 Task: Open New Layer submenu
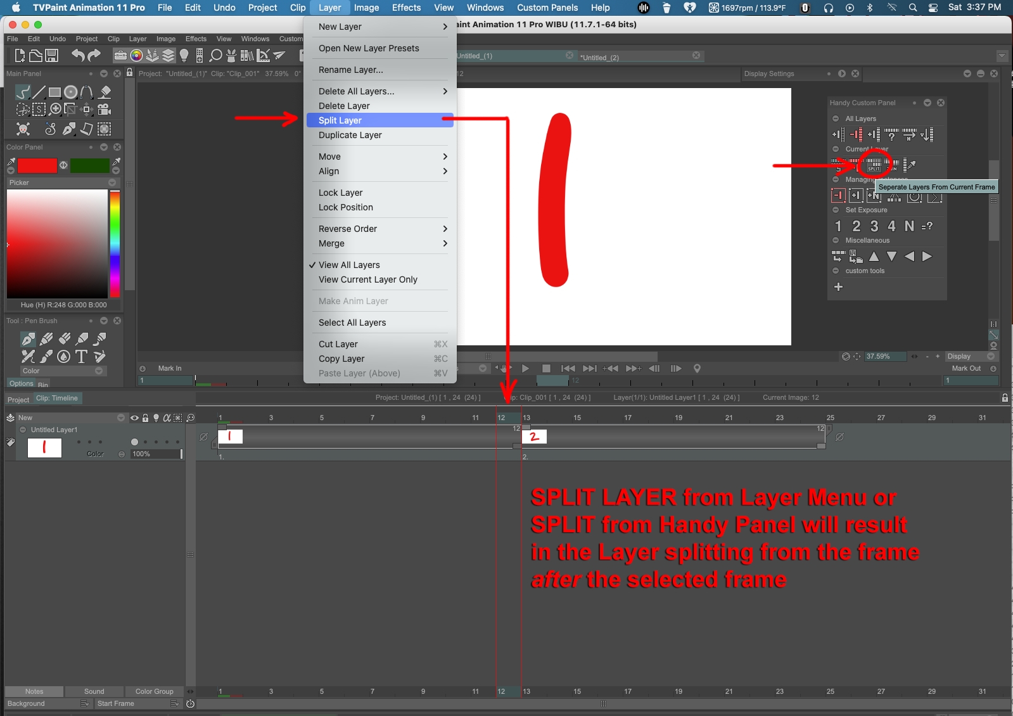pos(379,27)
